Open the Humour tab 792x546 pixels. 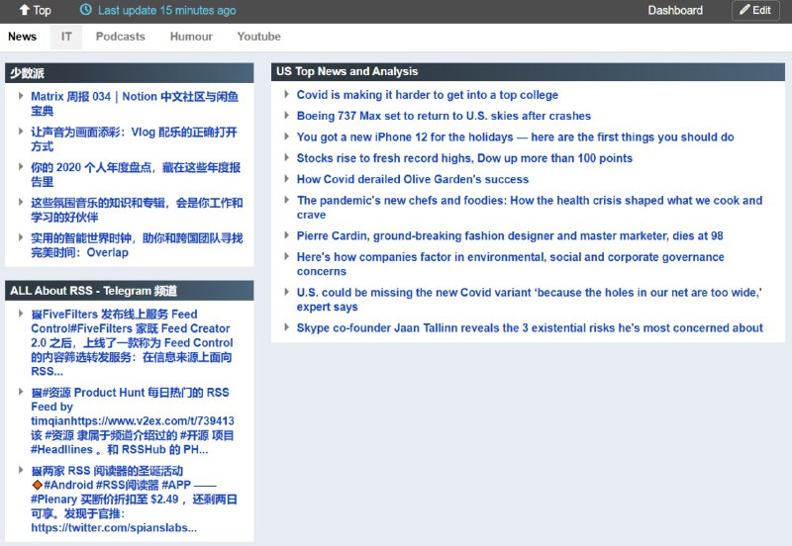point(191,37)
